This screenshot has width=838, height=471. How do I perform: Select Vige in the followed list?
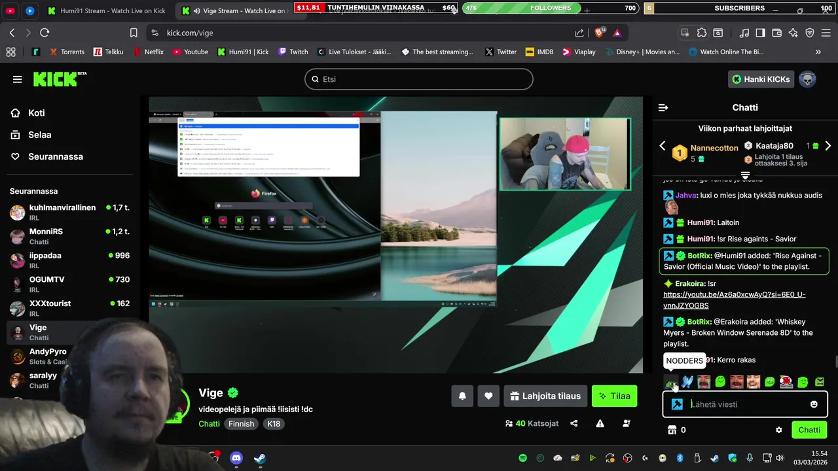point(69,332)
